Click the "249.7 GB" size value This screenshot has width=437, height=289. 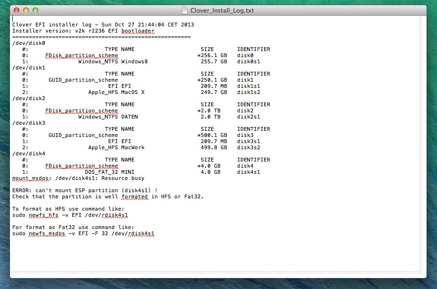(x=214, y=92)
